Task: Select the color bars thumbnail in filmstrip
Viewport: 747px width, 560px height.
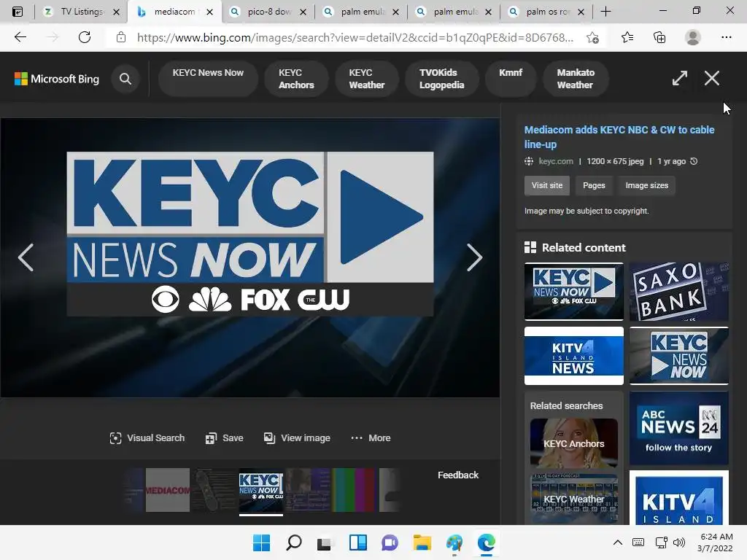Action: 354,490
